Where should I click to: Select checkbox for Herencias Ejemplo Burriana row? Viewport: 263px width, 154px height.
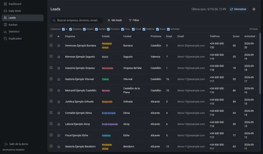point(51,45)
